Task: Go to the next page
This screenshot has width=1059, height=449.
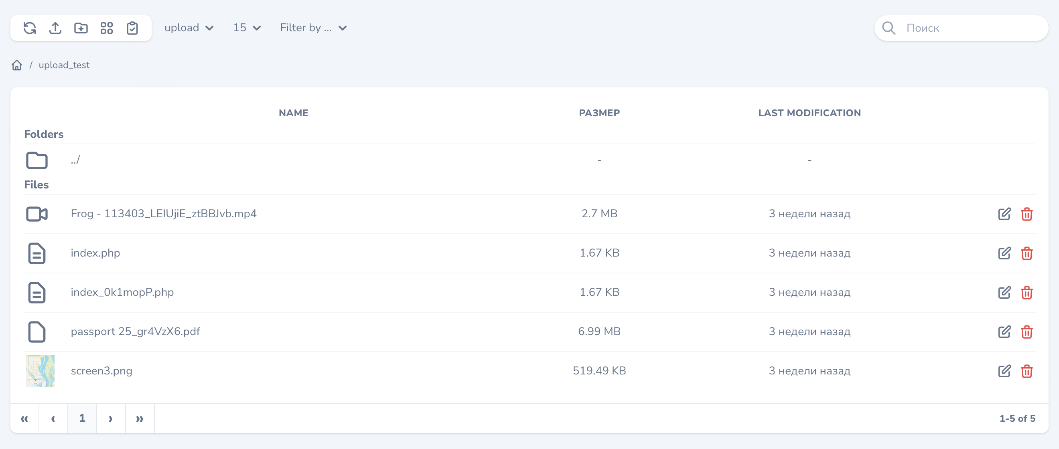Action: (x=111, y=418)
